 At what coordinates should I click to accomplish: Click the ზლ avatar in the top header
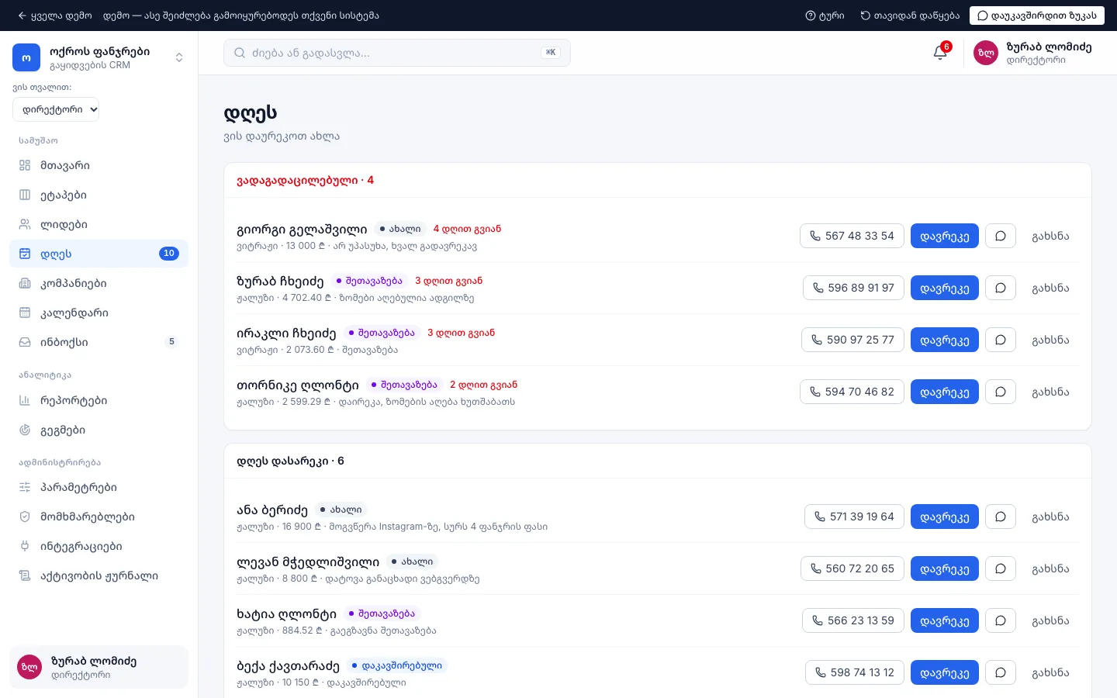pos(986,53)
